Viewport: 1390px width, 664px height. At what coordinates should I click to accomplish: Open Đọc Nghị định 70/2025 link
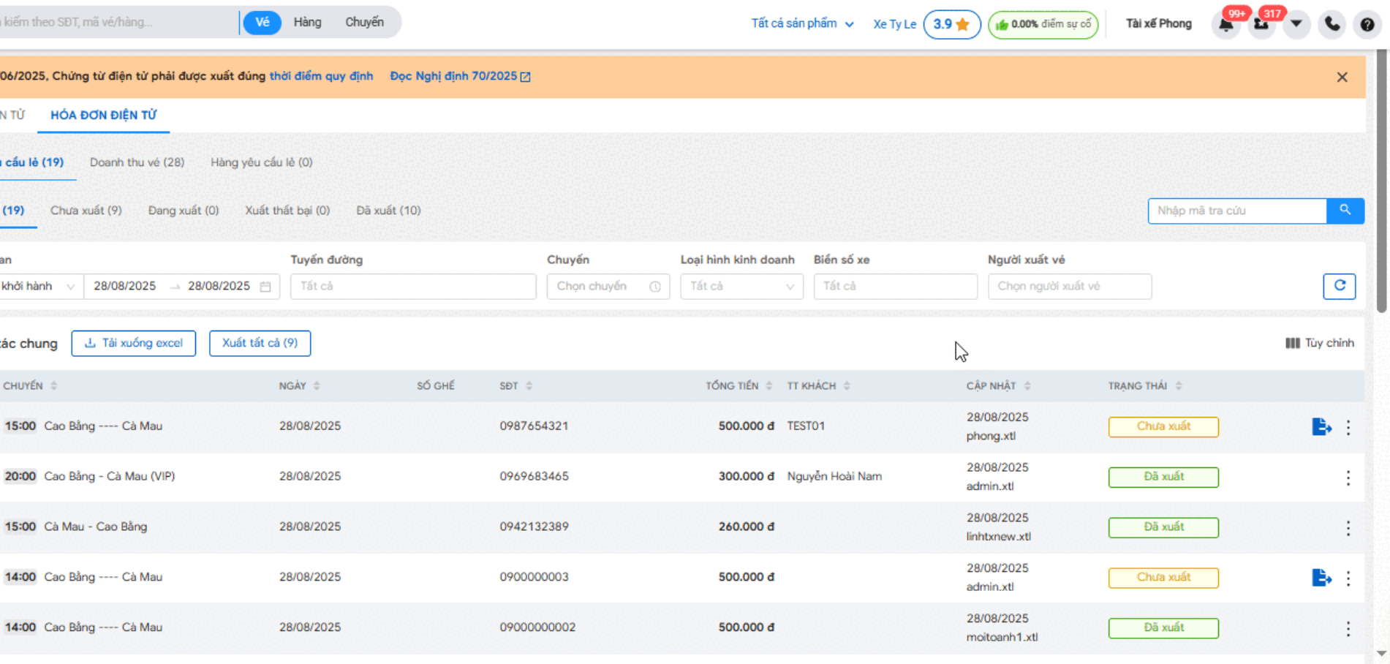459,76
